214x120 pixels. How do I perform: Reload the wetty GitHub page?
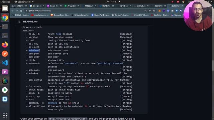point(21,11)
